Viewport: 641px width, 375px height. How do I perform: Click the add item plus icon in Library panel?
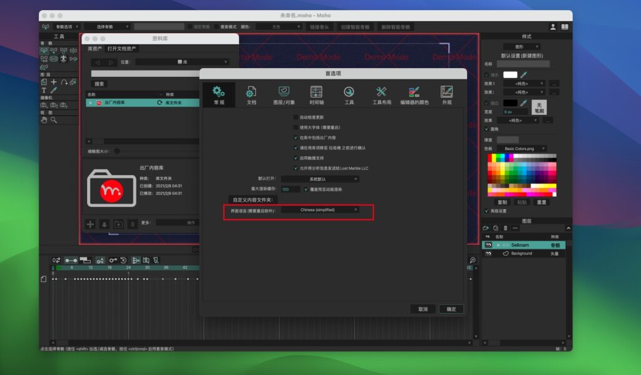click(x=91, y=224)
